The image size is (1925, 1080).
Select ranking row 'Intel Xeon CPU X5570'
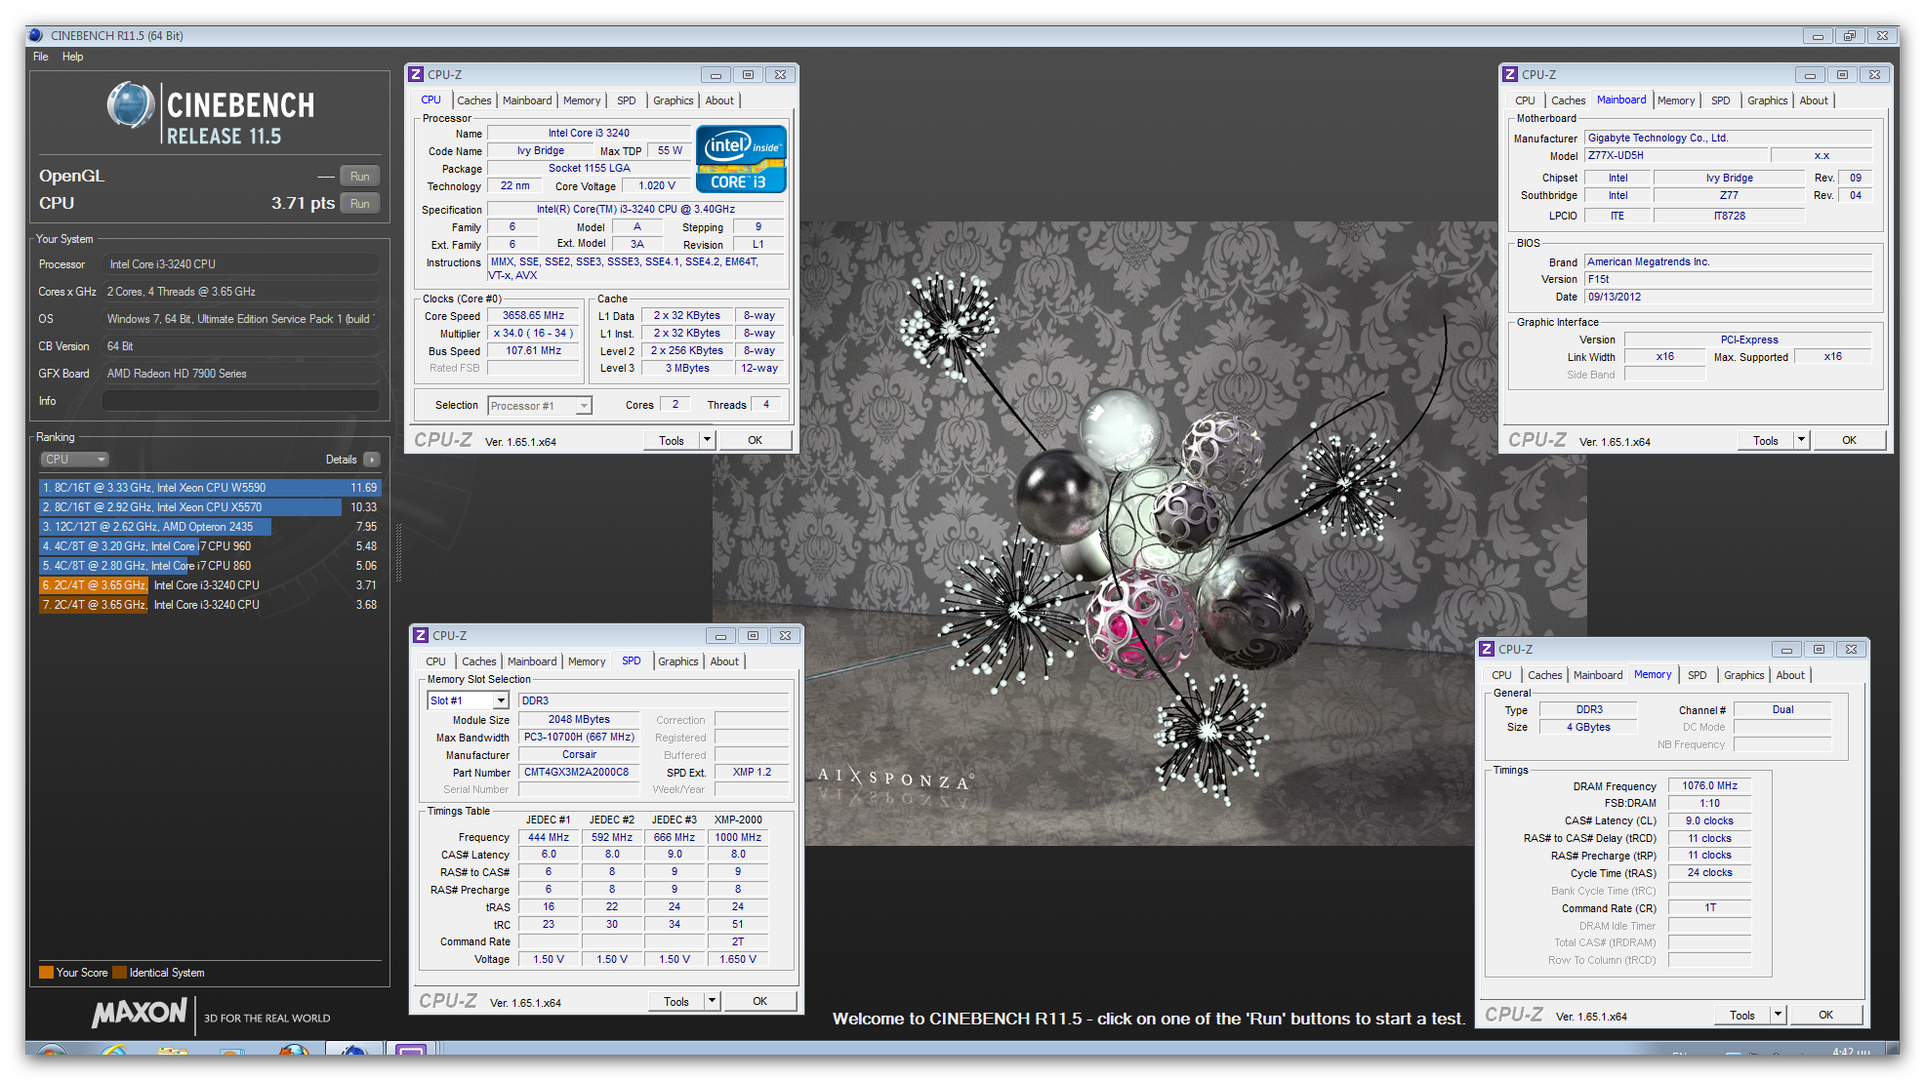point(210,507)
